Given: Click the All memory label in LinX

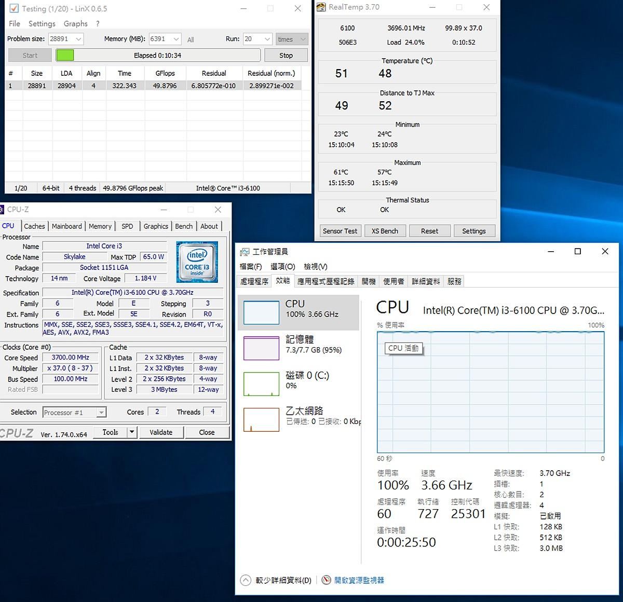Looking at the screenshot, I should pos(191,39).
